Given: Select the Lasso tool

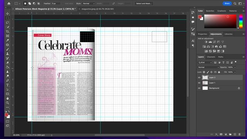Looking at the screenshot, I should tap(7, 22).
